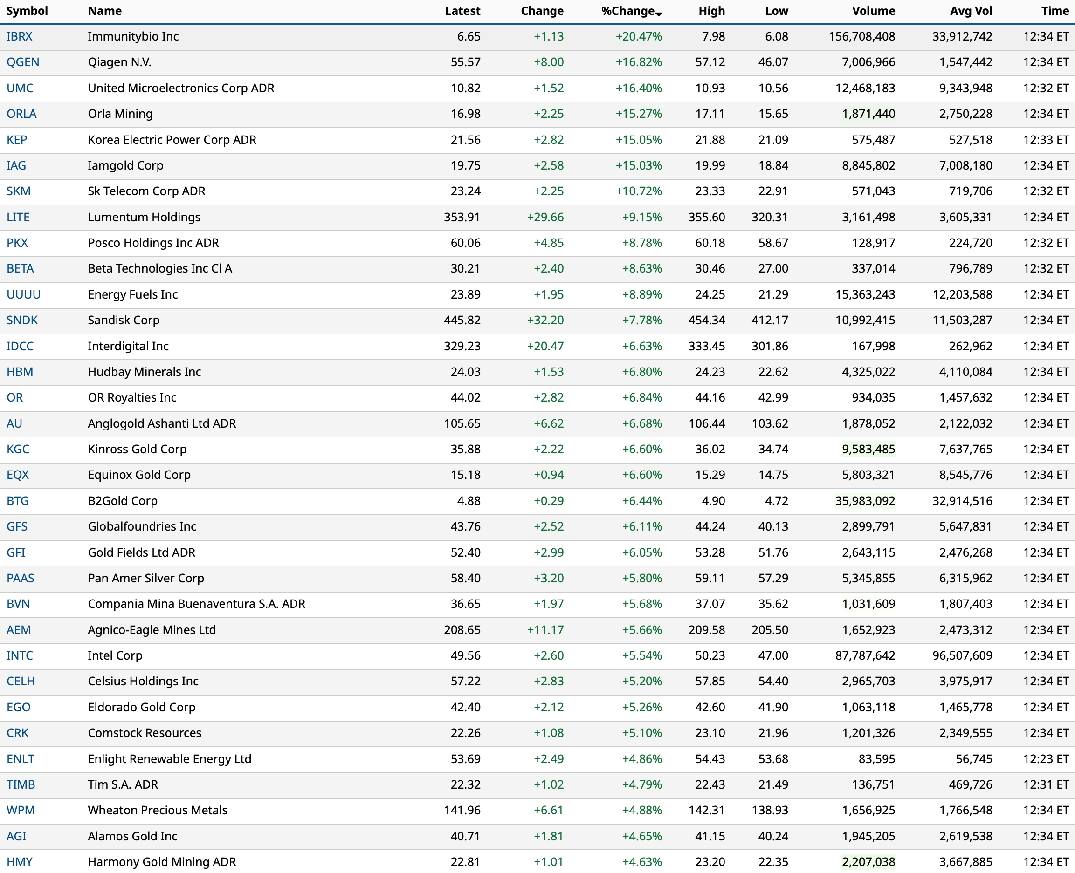Viewport: 1075px width, 873px height.
Task: Sort by the Time column header
Action: [x=1054, y=11]
